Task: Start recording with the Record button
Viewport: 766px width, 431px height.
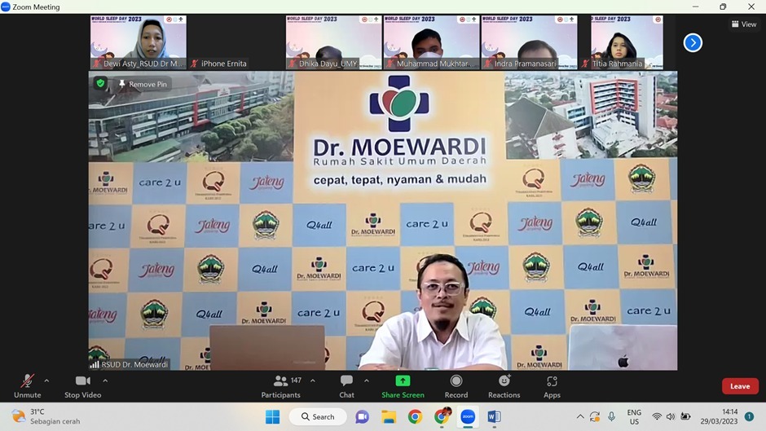Action: pyautogui.click(x=456, y=385)
